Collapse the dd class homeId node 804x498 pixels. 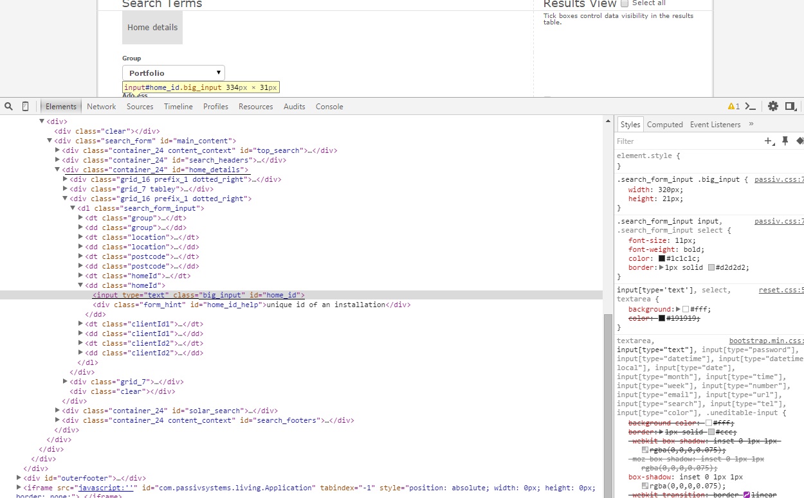[81, 285]
